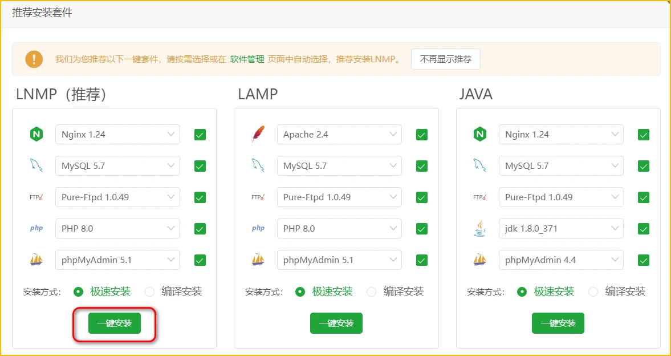The width and height of the screenshot is (671, 356).
Task: Click the phpMyAdmin sailboat icon in JAVA column
Action: [480, 260]
